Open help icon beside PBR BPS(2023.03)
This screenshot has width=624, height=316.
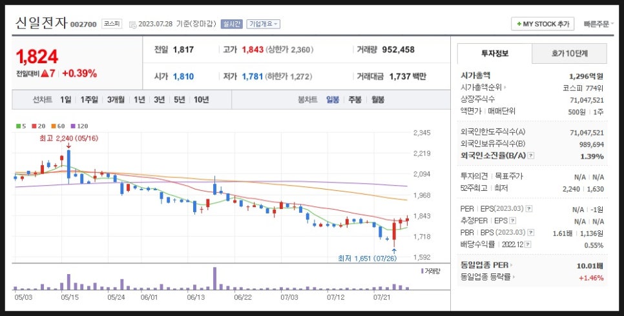(531, 233)
